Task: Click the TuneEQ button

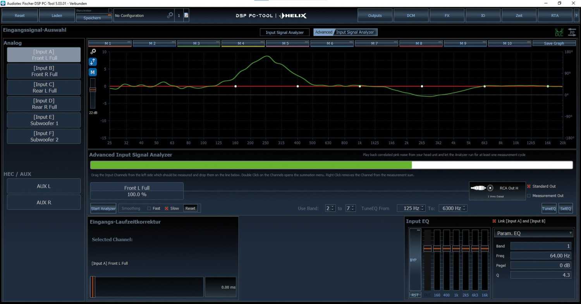Action: pos(549,208)
